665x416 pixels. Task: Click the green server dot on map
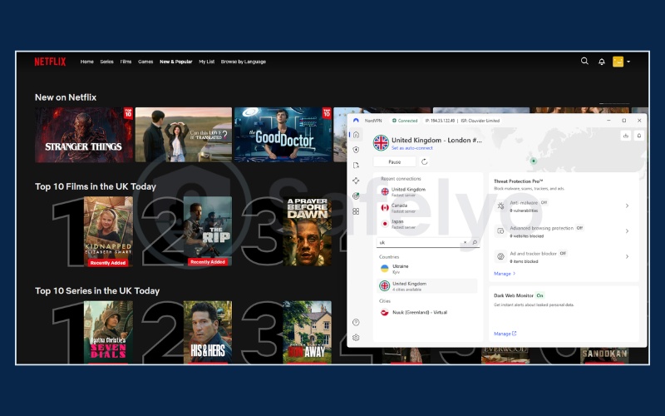point(534,161)
